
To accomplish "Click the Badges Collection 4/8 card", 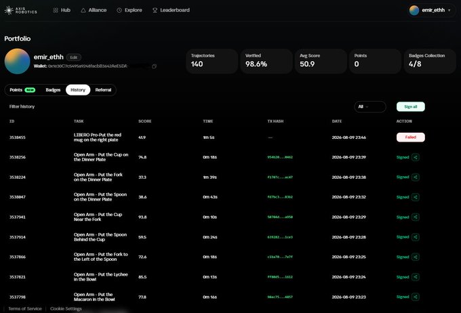I will (430, 61).
